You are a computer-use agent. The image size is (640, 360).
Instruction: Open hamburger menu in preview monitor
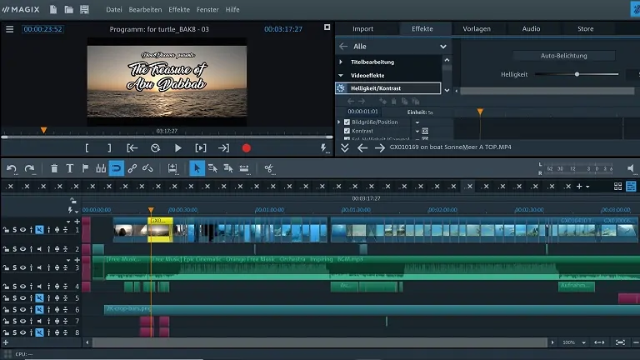(9, 29)
